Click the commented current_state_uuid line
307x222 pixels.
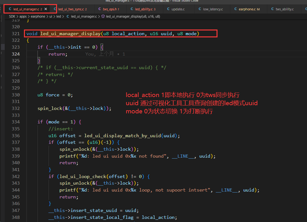(102, 68)
